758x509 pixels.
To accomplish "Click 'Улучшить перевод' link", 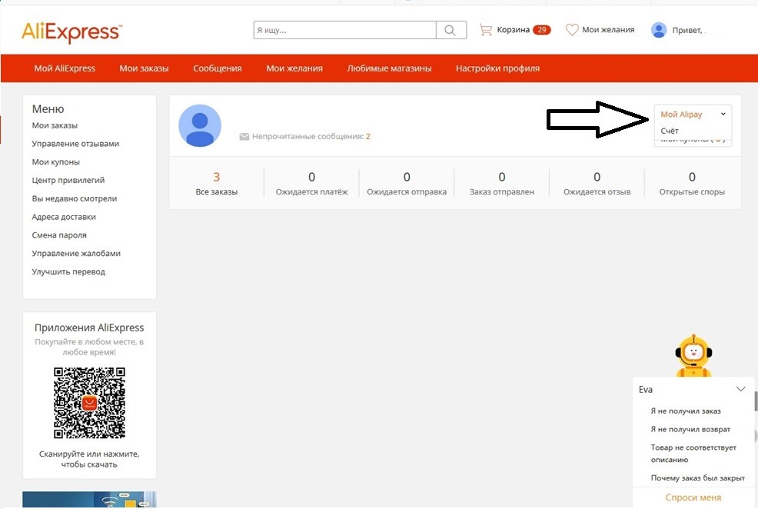I will coord(68,271).
